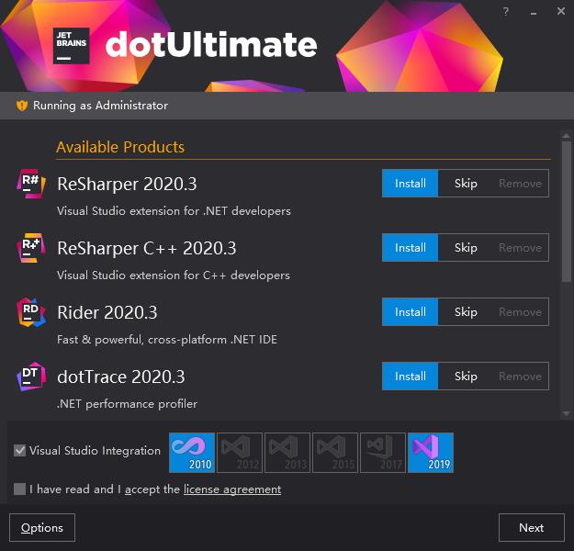Toggle Visual Studio 2012 integration
This screenshot has height=551, width=574.
click(240, 453)
